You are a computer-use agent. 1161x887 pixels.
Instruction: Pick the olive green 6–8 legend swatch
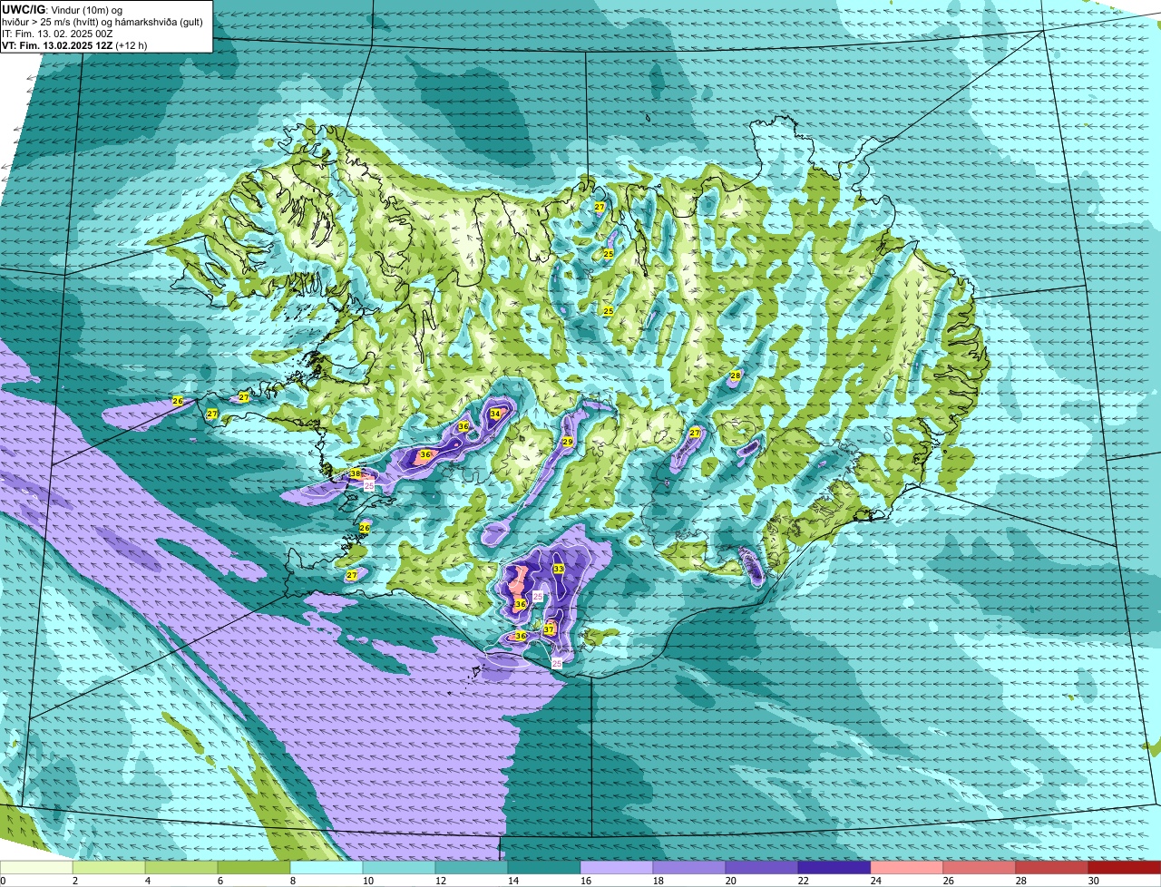click(x=254, y=867)
